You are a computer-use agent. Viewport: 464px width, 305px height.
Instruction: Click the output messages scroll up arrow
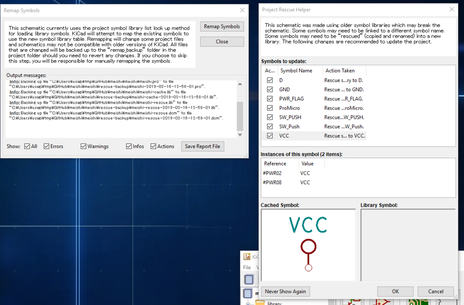point(240,84)
